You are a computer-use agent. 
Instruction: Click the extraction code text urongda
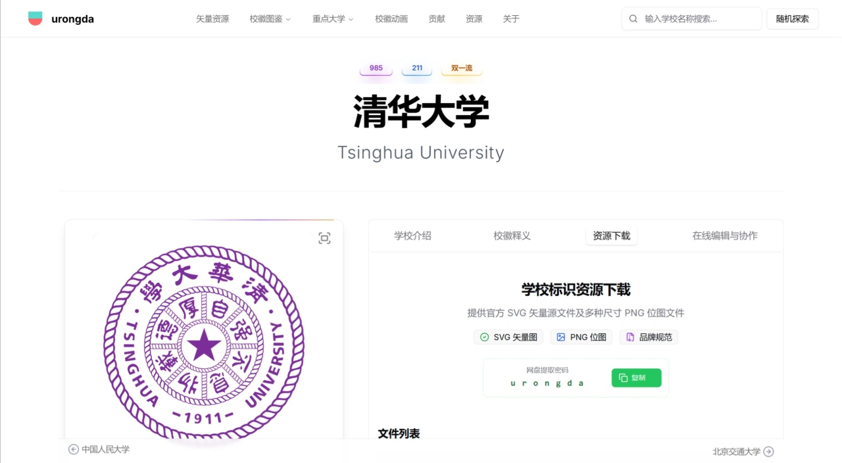point(547,383)
